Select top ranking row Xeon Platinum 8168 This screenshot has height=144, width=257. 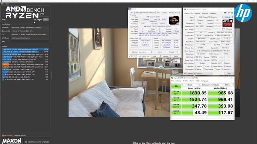[25, 49]
